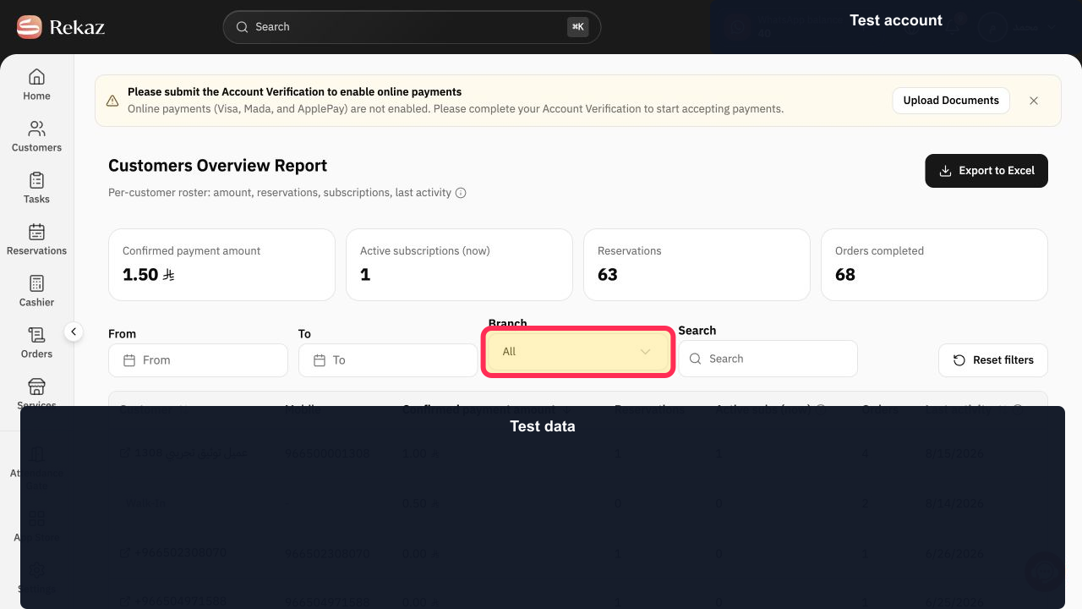Open the From date picker field
The height and width of the screenshot is (609, 1082).
coord(198,360)
